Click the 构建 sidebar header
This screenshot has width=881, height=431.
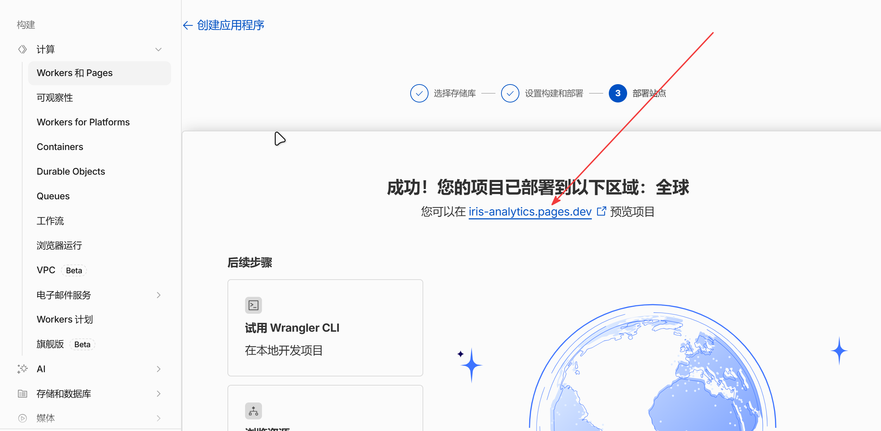click(26, 25)
